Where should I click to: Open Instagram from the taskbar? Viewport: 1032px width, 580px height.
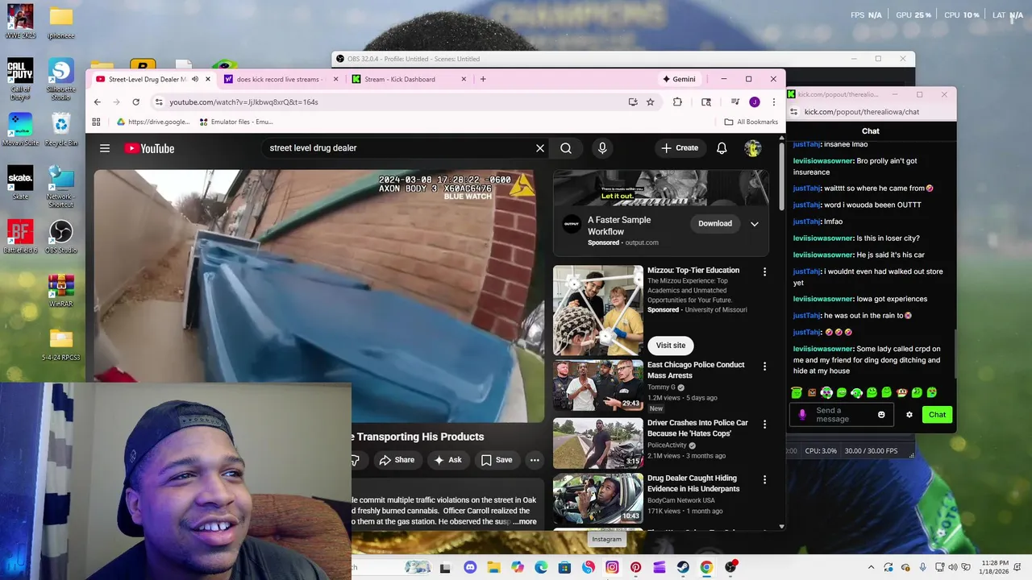coord(612,567)
